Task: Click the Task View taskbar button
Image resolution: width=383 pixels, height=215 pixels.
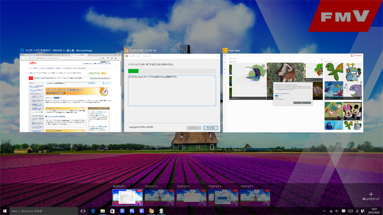Action: pos(83,211)
